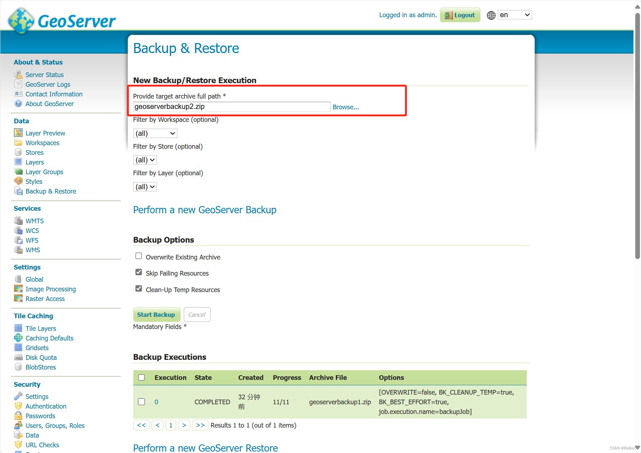The width and height of the screenshot is (641, 453).
Task: Click the Disk Quota drive icon
Action: tap(18, 357)
